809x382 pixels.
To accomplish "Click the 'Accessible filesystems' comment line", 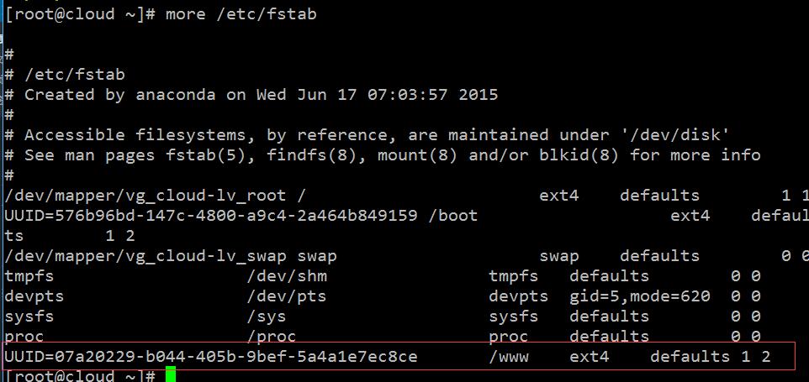I will click(x=367, y=135).
